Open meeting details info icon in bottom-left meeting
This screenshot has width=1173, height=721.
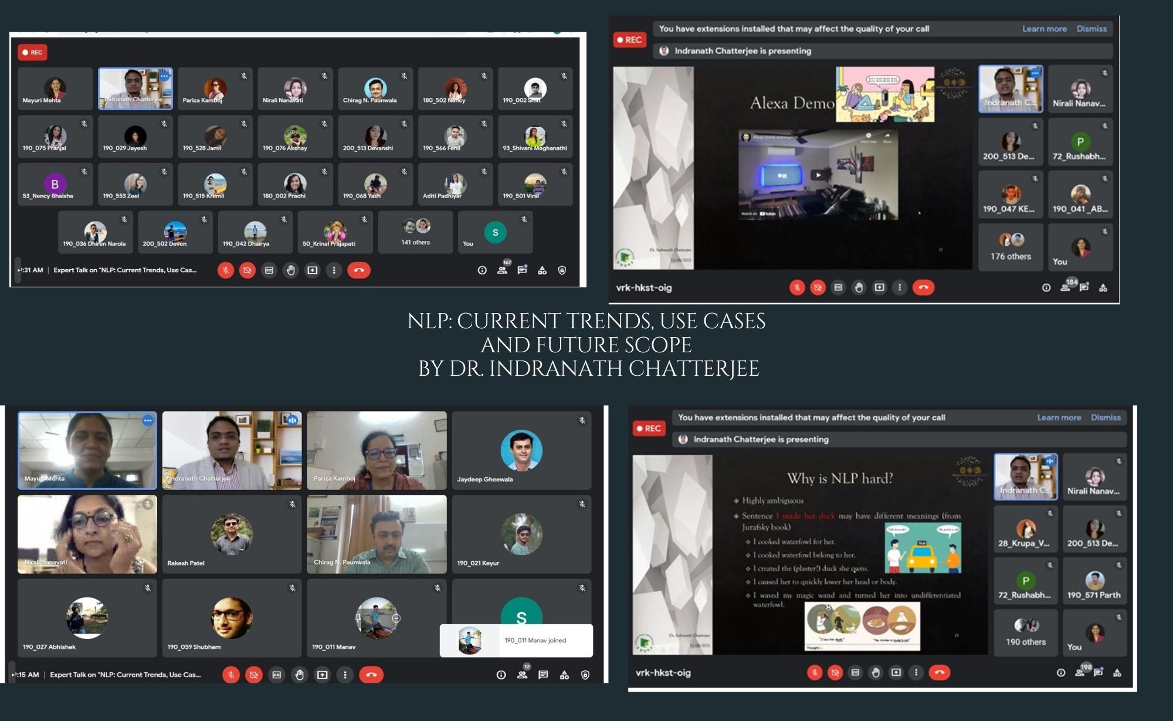tap(501, 675)
